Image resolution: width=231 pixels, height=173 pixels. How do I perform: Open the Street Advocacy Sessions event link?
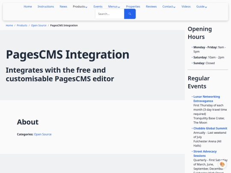tap(205, 154)
